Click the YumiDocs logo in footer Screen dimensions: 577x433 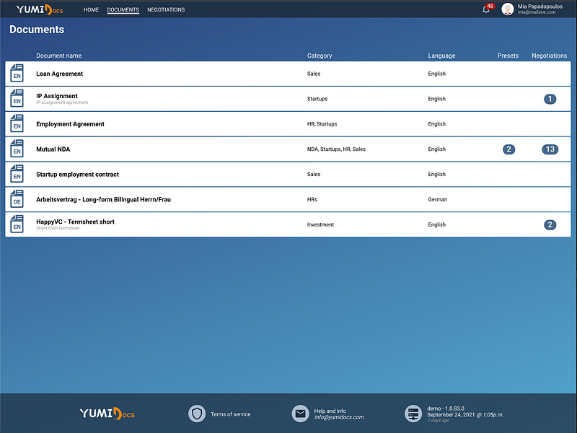click(x=107, y=414)
